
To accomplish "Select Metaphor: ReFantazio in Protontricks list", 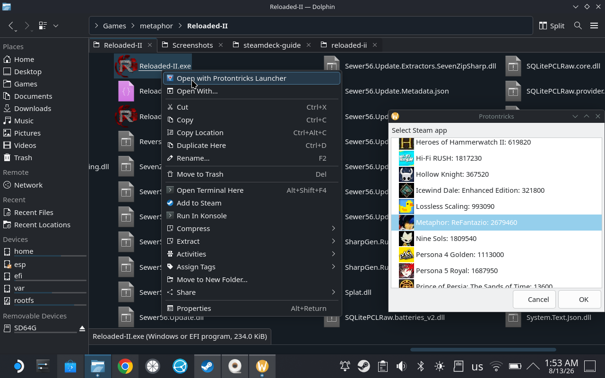I will (496, 222).
